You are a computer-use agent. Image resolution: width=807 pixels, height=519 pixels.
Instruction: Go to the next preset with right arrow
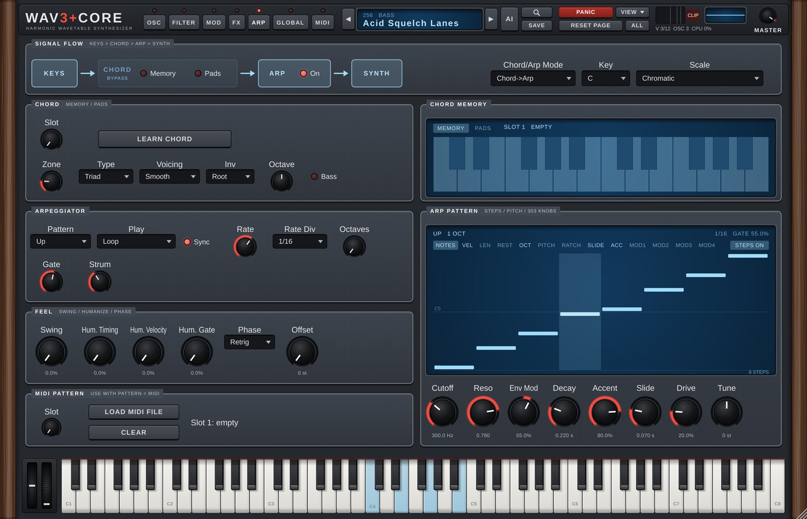[x=491, y=19]
